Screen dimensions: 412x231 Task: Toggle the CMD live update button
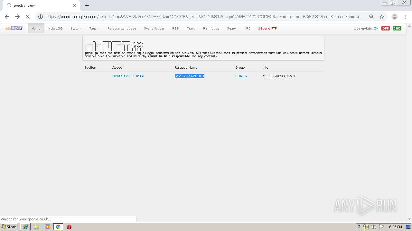(x=397, y=29)
